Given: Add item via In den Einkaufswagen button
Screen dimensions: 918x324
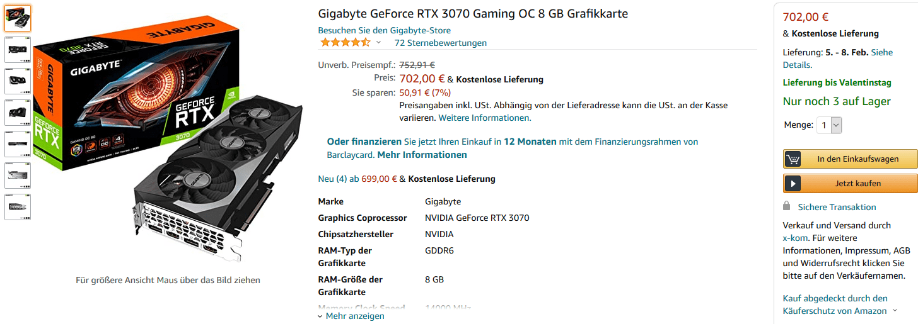Looking at the screenshot, I should (850, 159).
